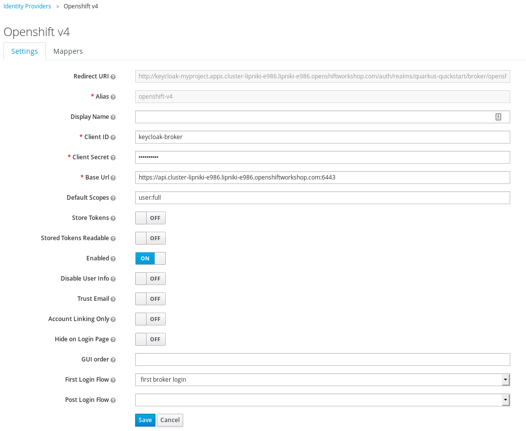Image resolution: width=526 pixels, height=431 pixels.
Task: Click help icon next to Account Linking Only
Action: (x=113, y=320)
